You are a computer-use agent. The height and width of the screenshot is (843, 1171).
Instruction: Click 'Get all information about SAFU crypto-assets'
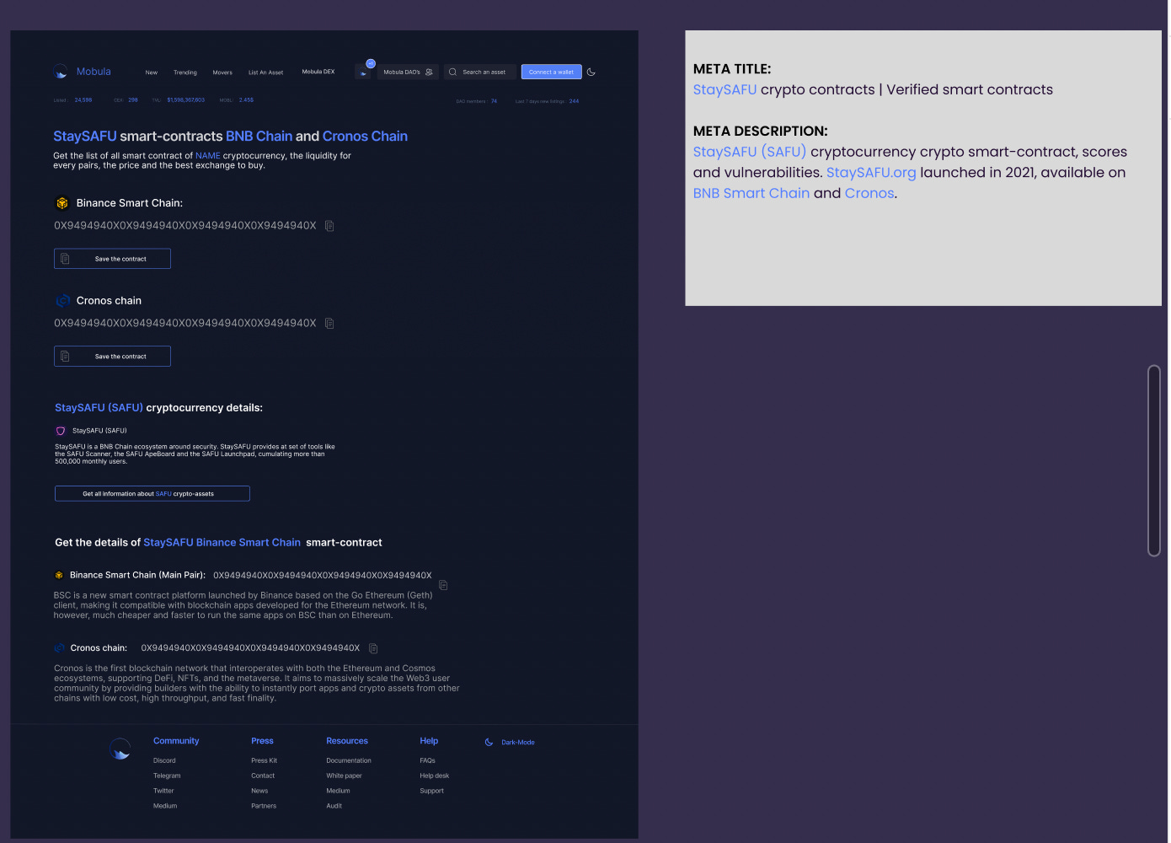152,494
